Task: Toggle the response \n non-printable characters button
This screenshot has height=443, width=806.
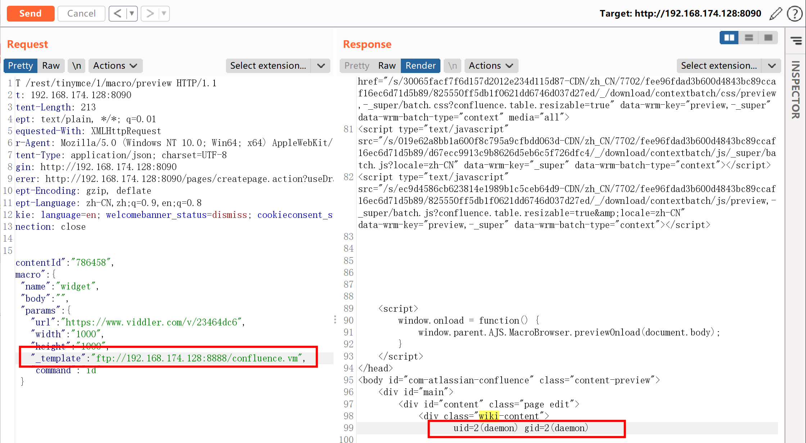Action: pos(452,66)
